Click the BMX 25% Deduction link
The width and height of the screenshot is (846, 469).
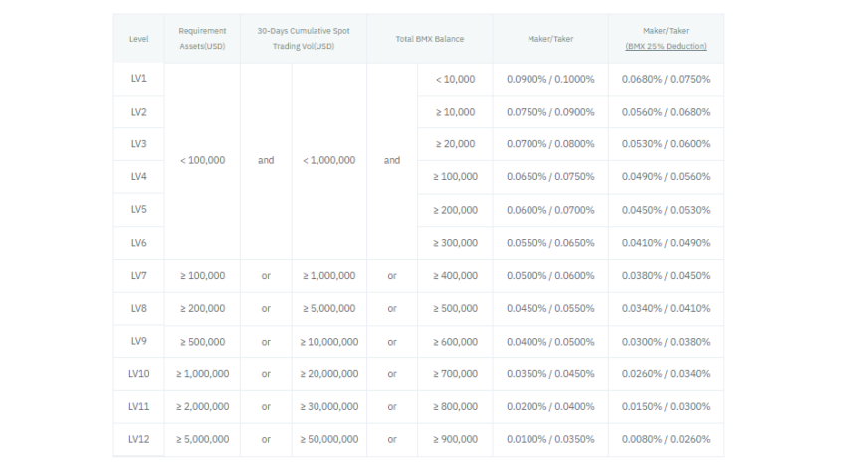click(x=665, y=47)
